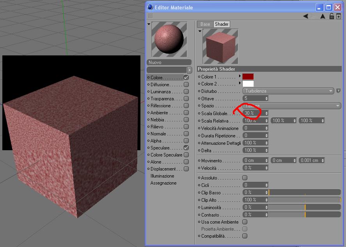Click the up arrow navigation icon

point(323,16)
